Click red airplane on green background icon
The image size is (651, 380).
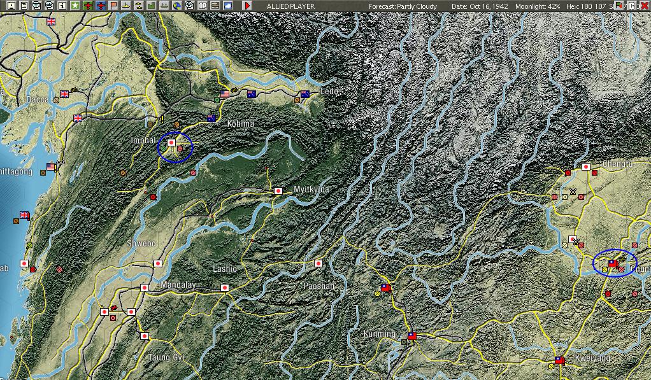pyautogui.click(x=88, y=6)
